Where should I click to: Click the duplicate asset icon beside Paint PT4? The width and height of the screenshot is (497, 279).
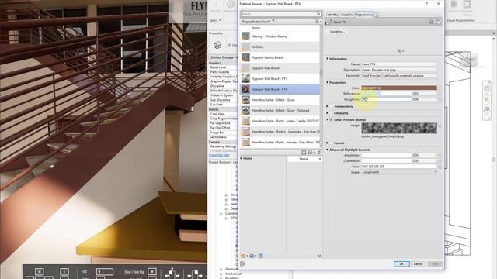tap(438, 22)
